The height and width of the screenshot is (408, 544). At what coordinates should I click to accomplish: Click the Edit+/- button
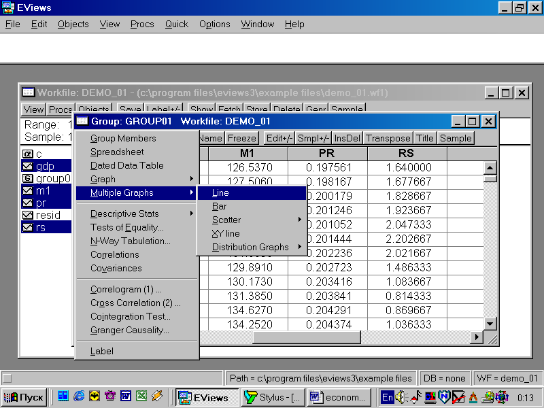279,138
